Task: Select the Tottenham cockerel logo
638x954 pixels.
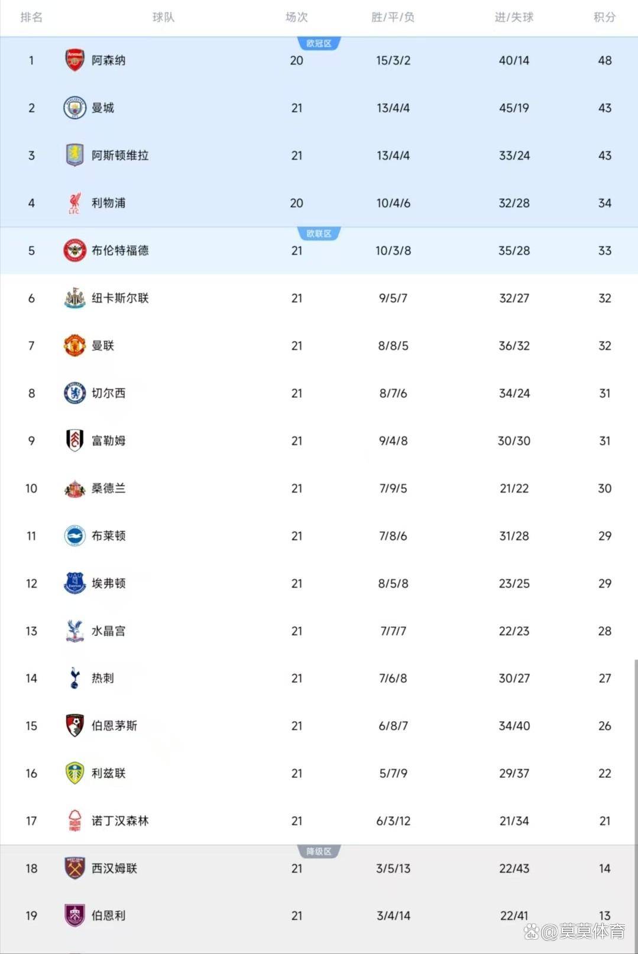Action: 75,679
